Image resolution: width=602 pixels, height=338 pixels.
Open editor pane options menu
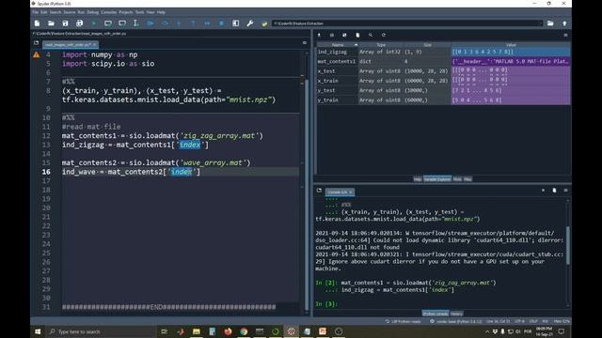coord(305,43)
